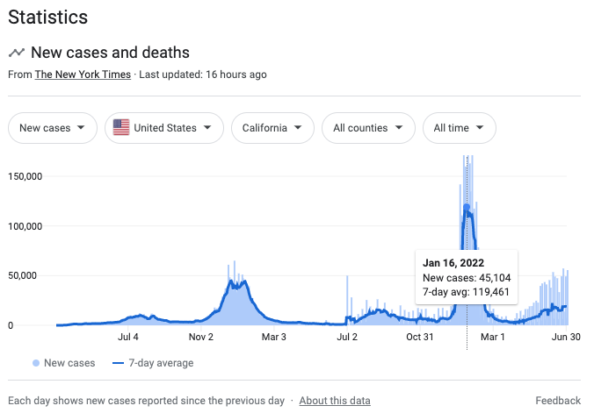Open the New cases dropdown

click(x=52, y=128)
